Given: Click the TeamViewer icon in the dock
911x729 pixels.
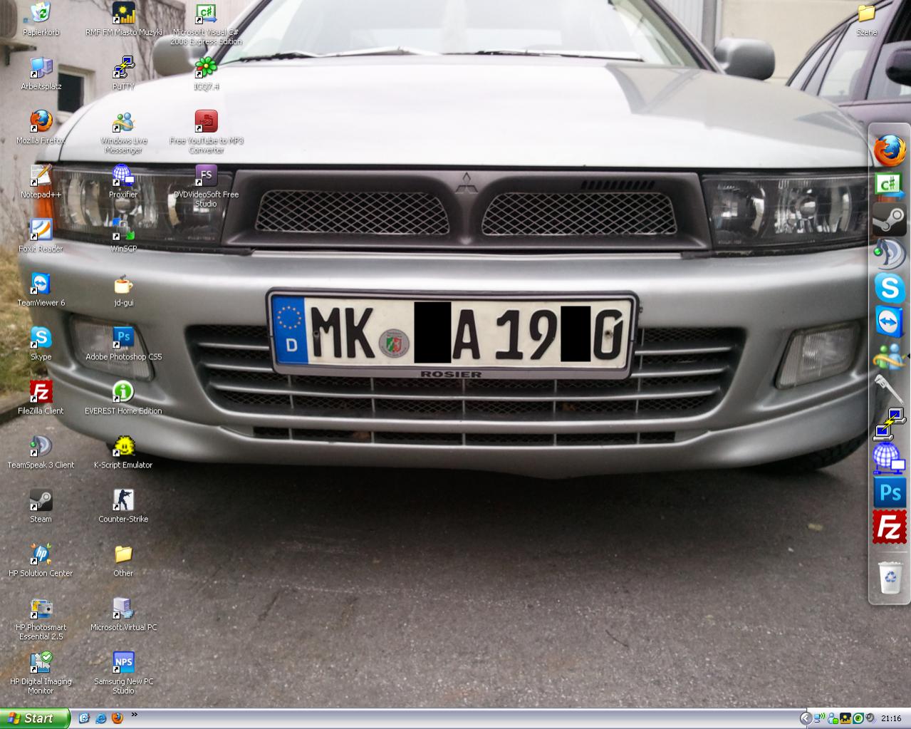Looking at the screenshot, I should coord(890,322).
